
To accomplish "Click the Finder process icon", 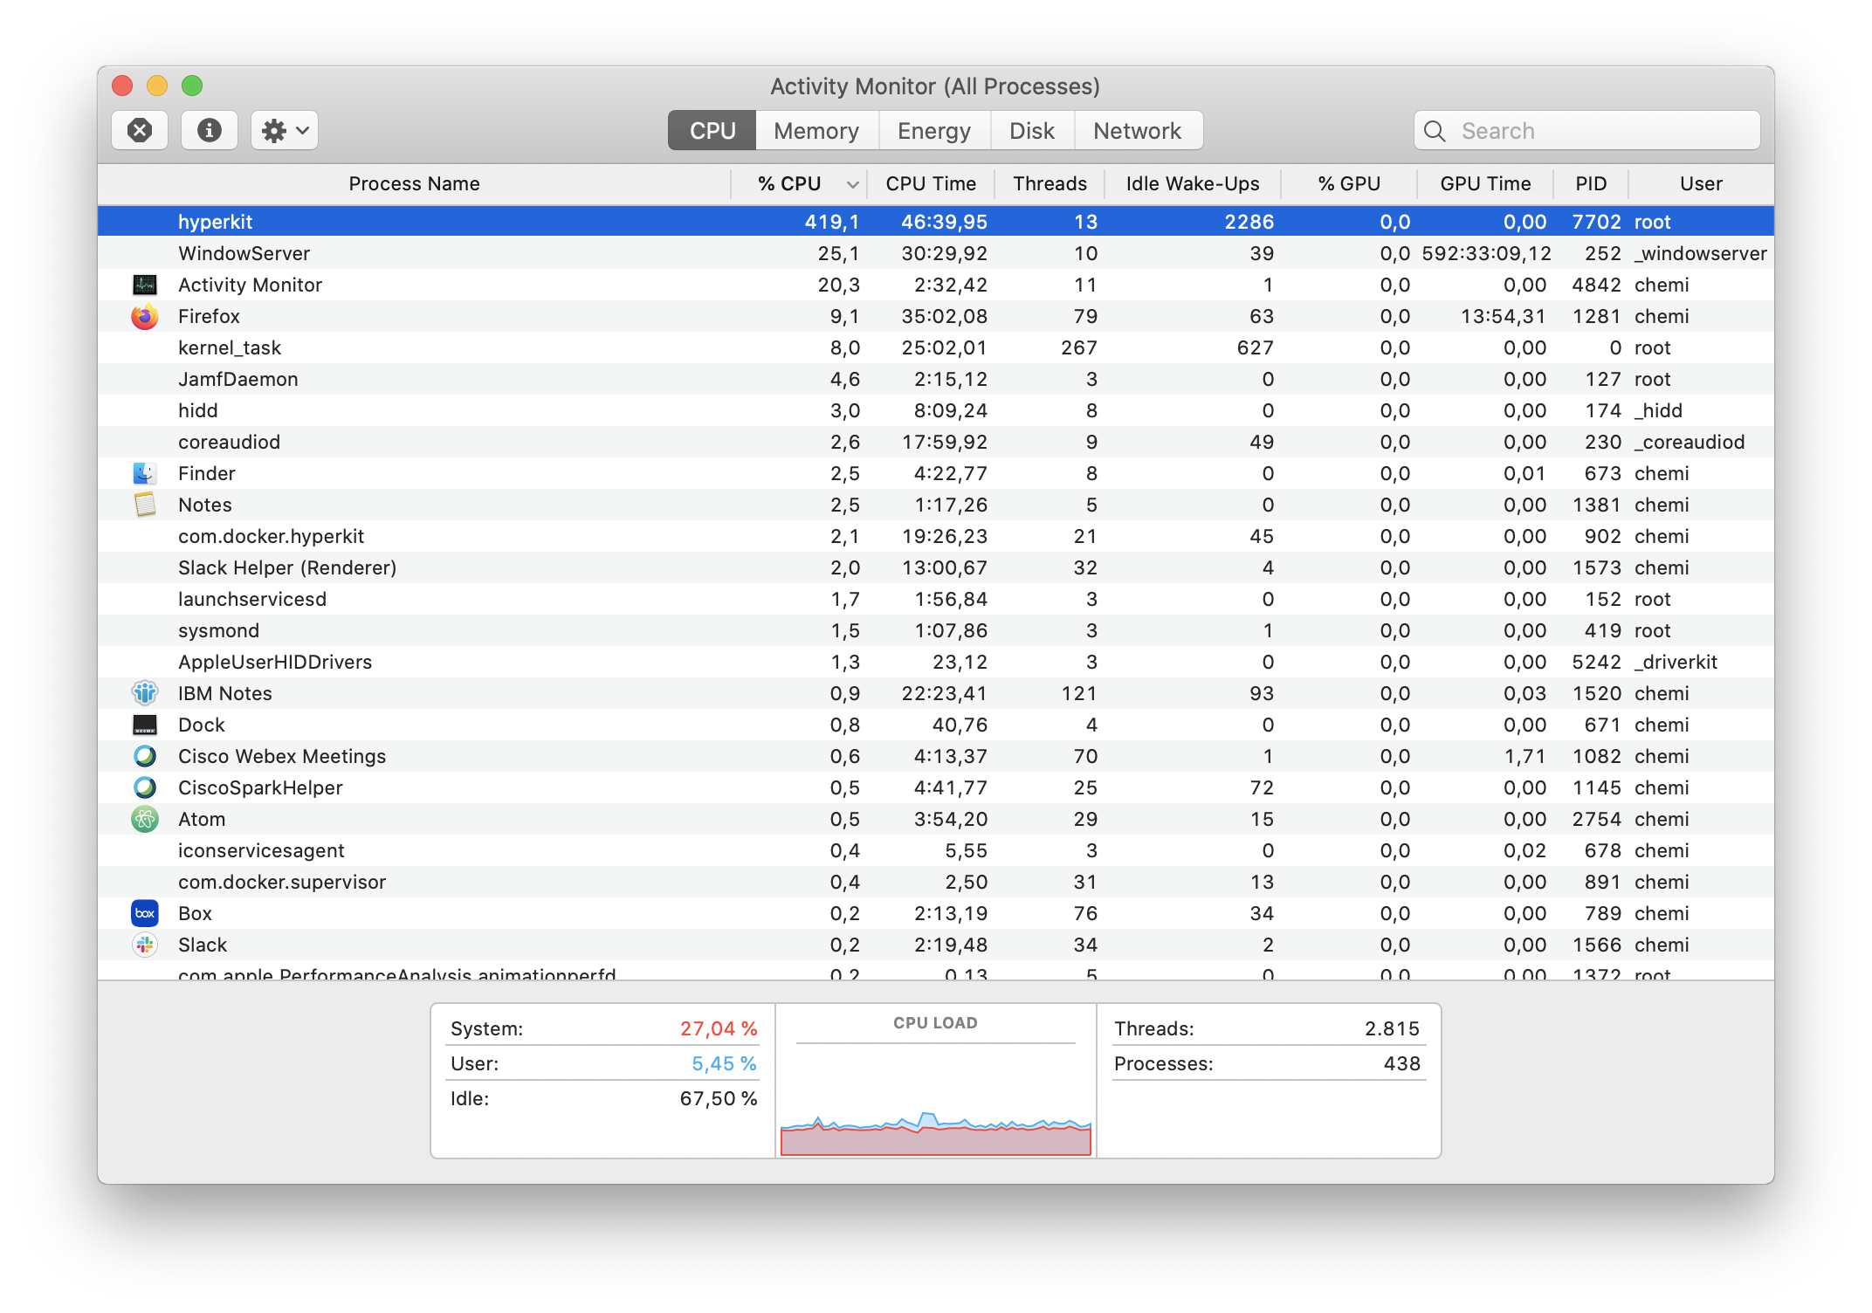I will tap(145, 473).
